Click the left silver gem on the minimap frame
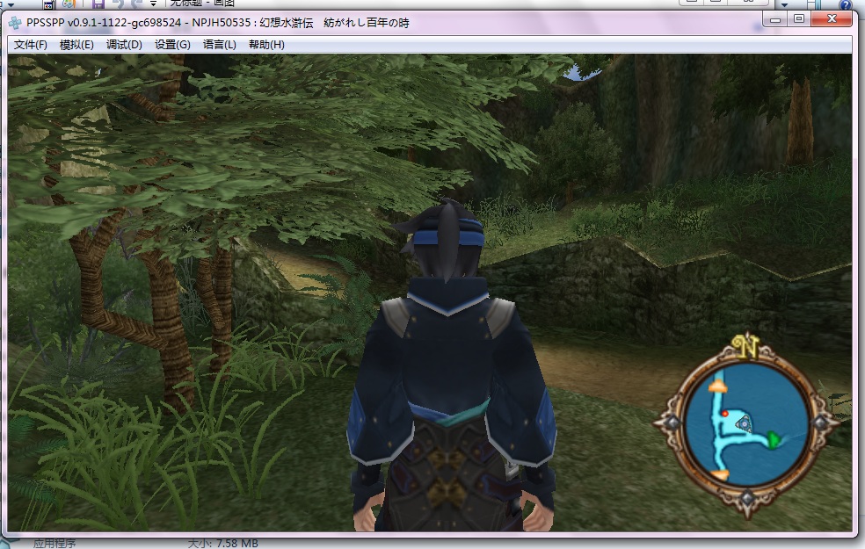The height and width of the screenshot is (549, 865). [671, 423]
